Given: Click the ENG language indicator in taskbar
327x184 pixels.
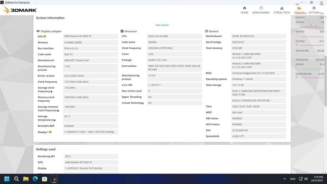Looking at the screenshot, I should coord(293,179).
